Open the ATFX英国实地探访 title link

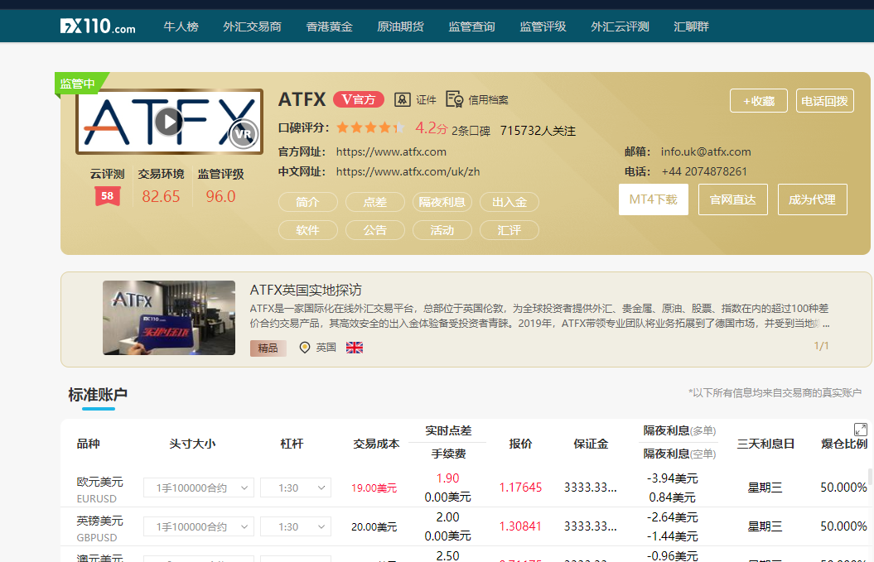click(x=306, y=291)
